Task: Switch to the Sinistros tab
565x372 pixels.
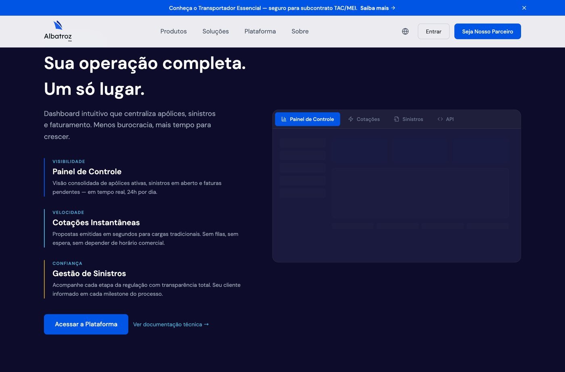Action: (x=408, y=119)
